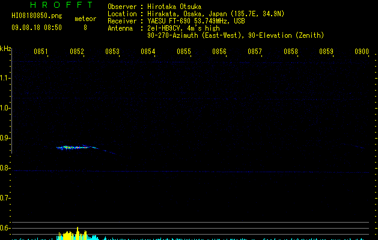Click the 0.6 kHz axis label
Image resolution: width=378 pixels, height=240 pixels.
(x=5, y=228)
